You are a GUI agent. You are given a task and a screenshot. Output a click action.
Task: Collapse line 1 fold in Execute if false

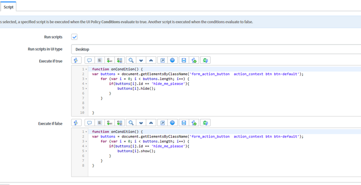[x=86, y=132]
